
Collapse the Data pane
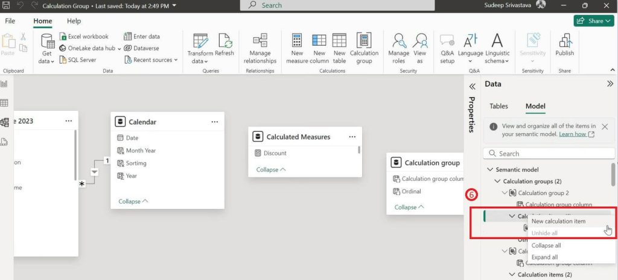click(610, 84)
